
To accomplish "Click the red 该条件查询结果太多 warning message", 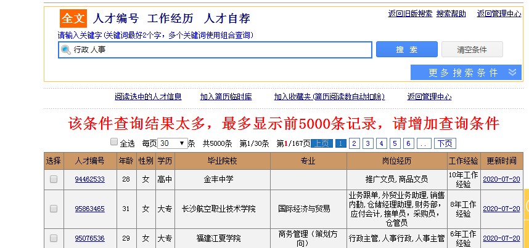I will tap(284, 124).
